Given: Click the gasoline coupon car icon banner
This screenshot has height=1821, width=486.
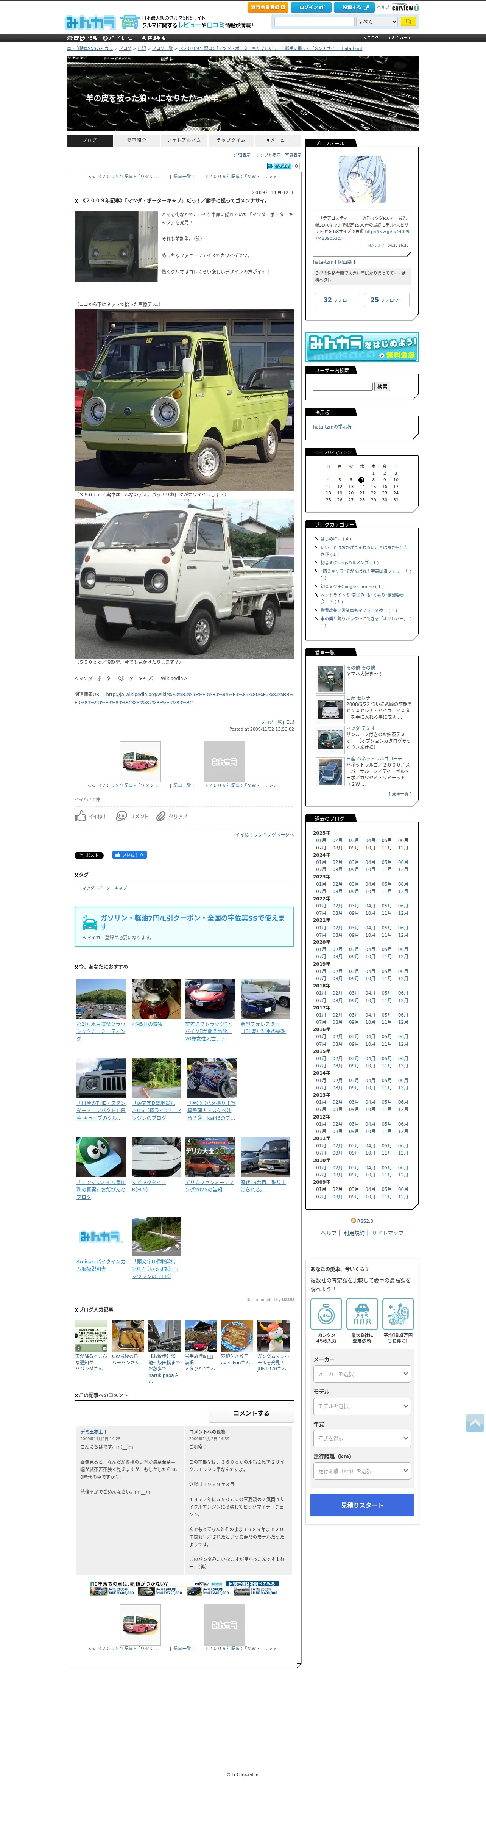Looking at the screenshot, I should coord(184,927).
